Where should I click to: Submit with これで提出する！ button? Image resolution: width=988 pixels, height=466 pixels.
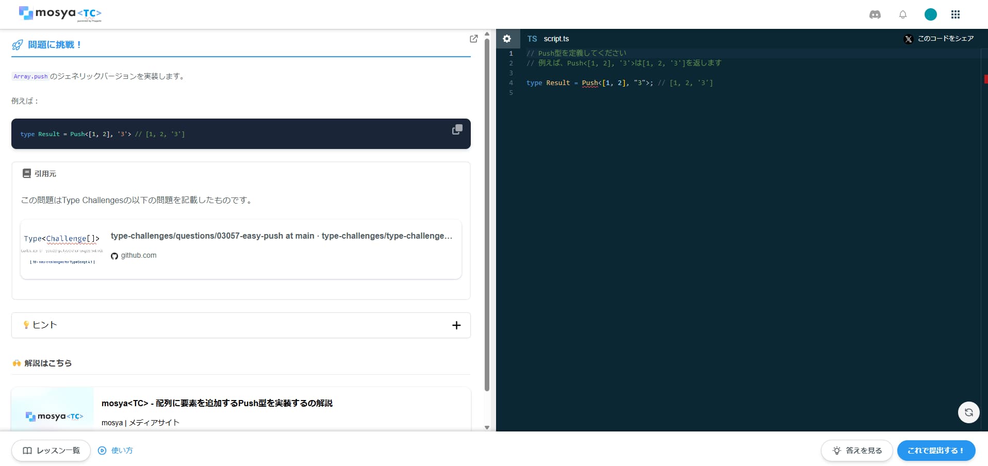pos(936,451)
